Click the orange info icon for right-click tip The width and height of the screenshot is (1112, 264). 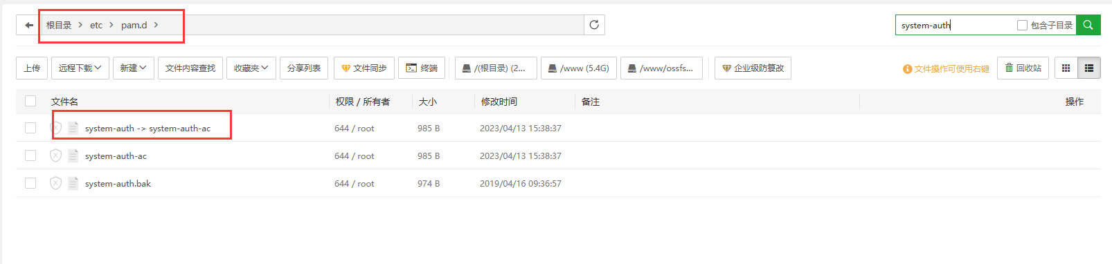[x=907, y=69]
